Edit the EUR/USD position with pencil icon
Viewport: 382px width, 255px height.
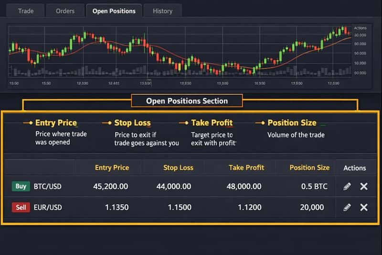pos(347,207)
